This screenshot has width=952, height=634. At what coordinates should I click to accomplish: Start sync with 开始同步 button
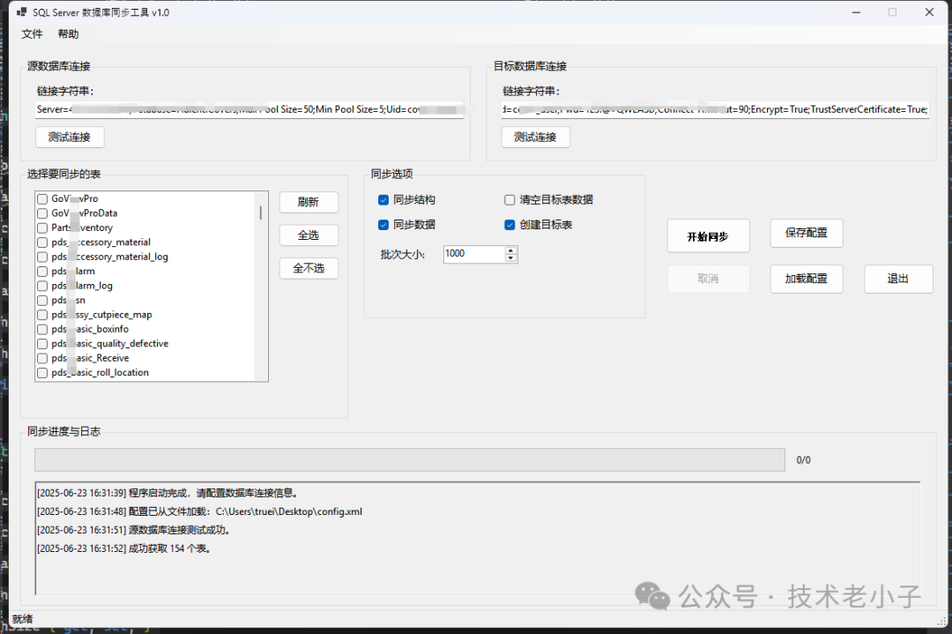708,236
